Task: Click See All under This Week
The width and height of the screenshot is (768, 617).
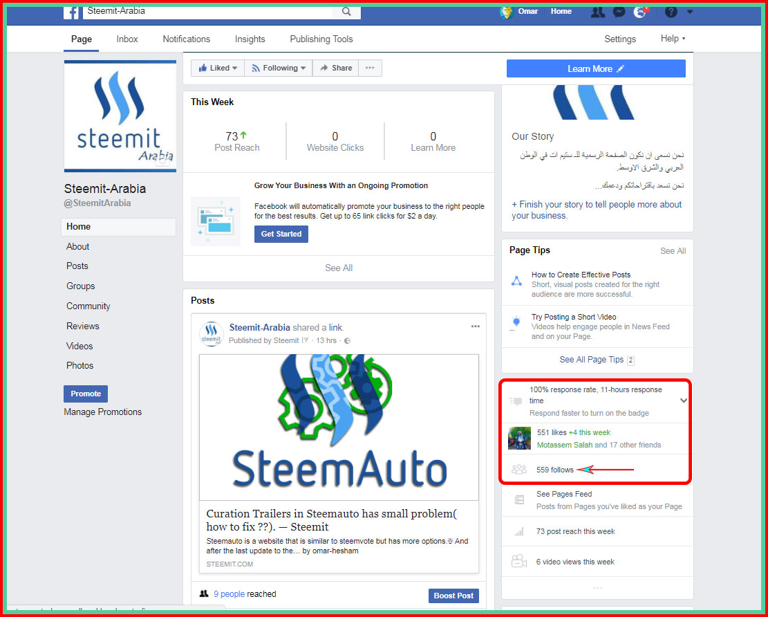Action: 339,268
